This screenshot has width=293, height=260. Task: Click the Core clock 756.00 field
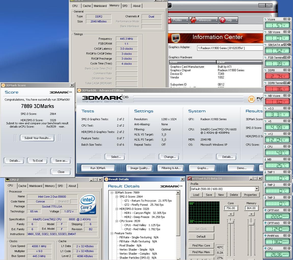[x=230, y=208]
